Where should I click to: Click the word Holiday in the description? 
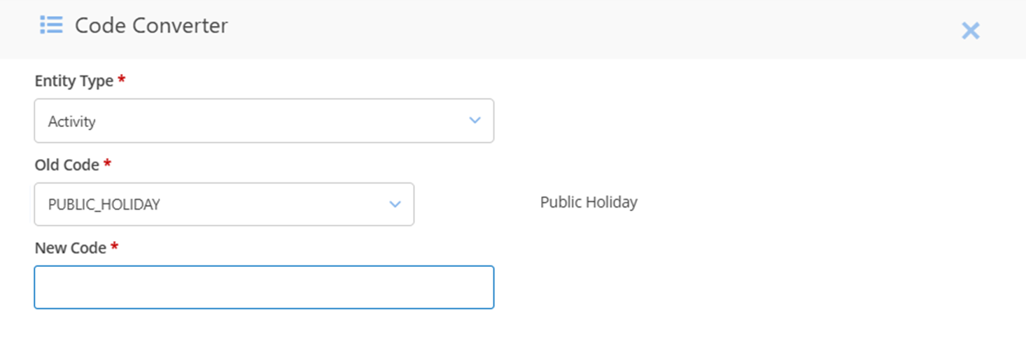point(612,203)
